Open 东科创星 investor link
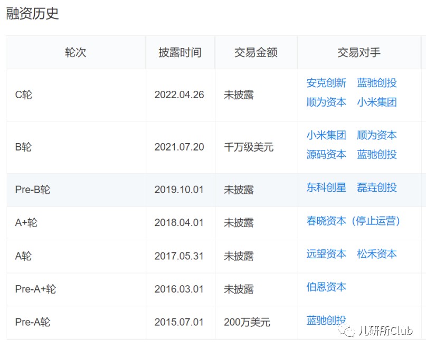426x349 pixels. (x=326, y=187)
